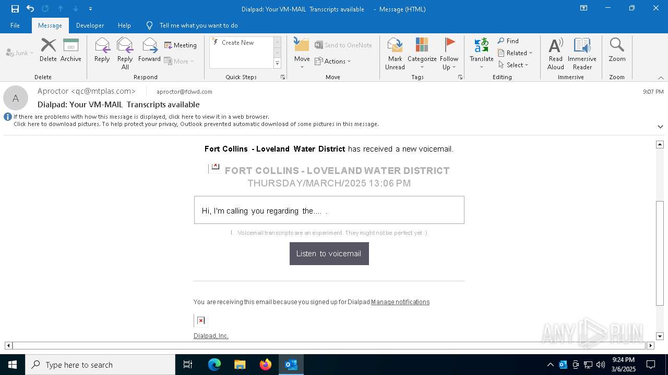The width and height of the screenshot is (668, 375).
Task: Open the Manage notifications link
Action: point(400,302)
